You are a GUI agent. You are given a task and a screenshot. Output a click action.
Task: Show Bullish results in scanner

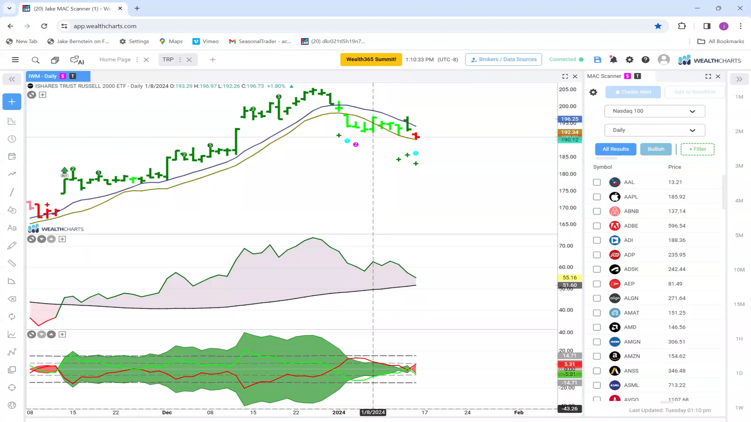coord(656,149)
